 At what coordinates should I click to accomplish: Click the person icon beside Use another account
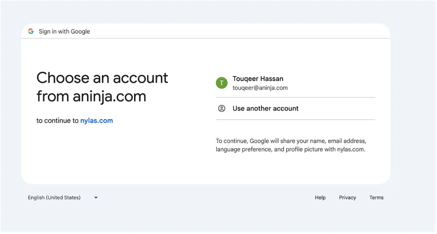(x=221, y=108)
